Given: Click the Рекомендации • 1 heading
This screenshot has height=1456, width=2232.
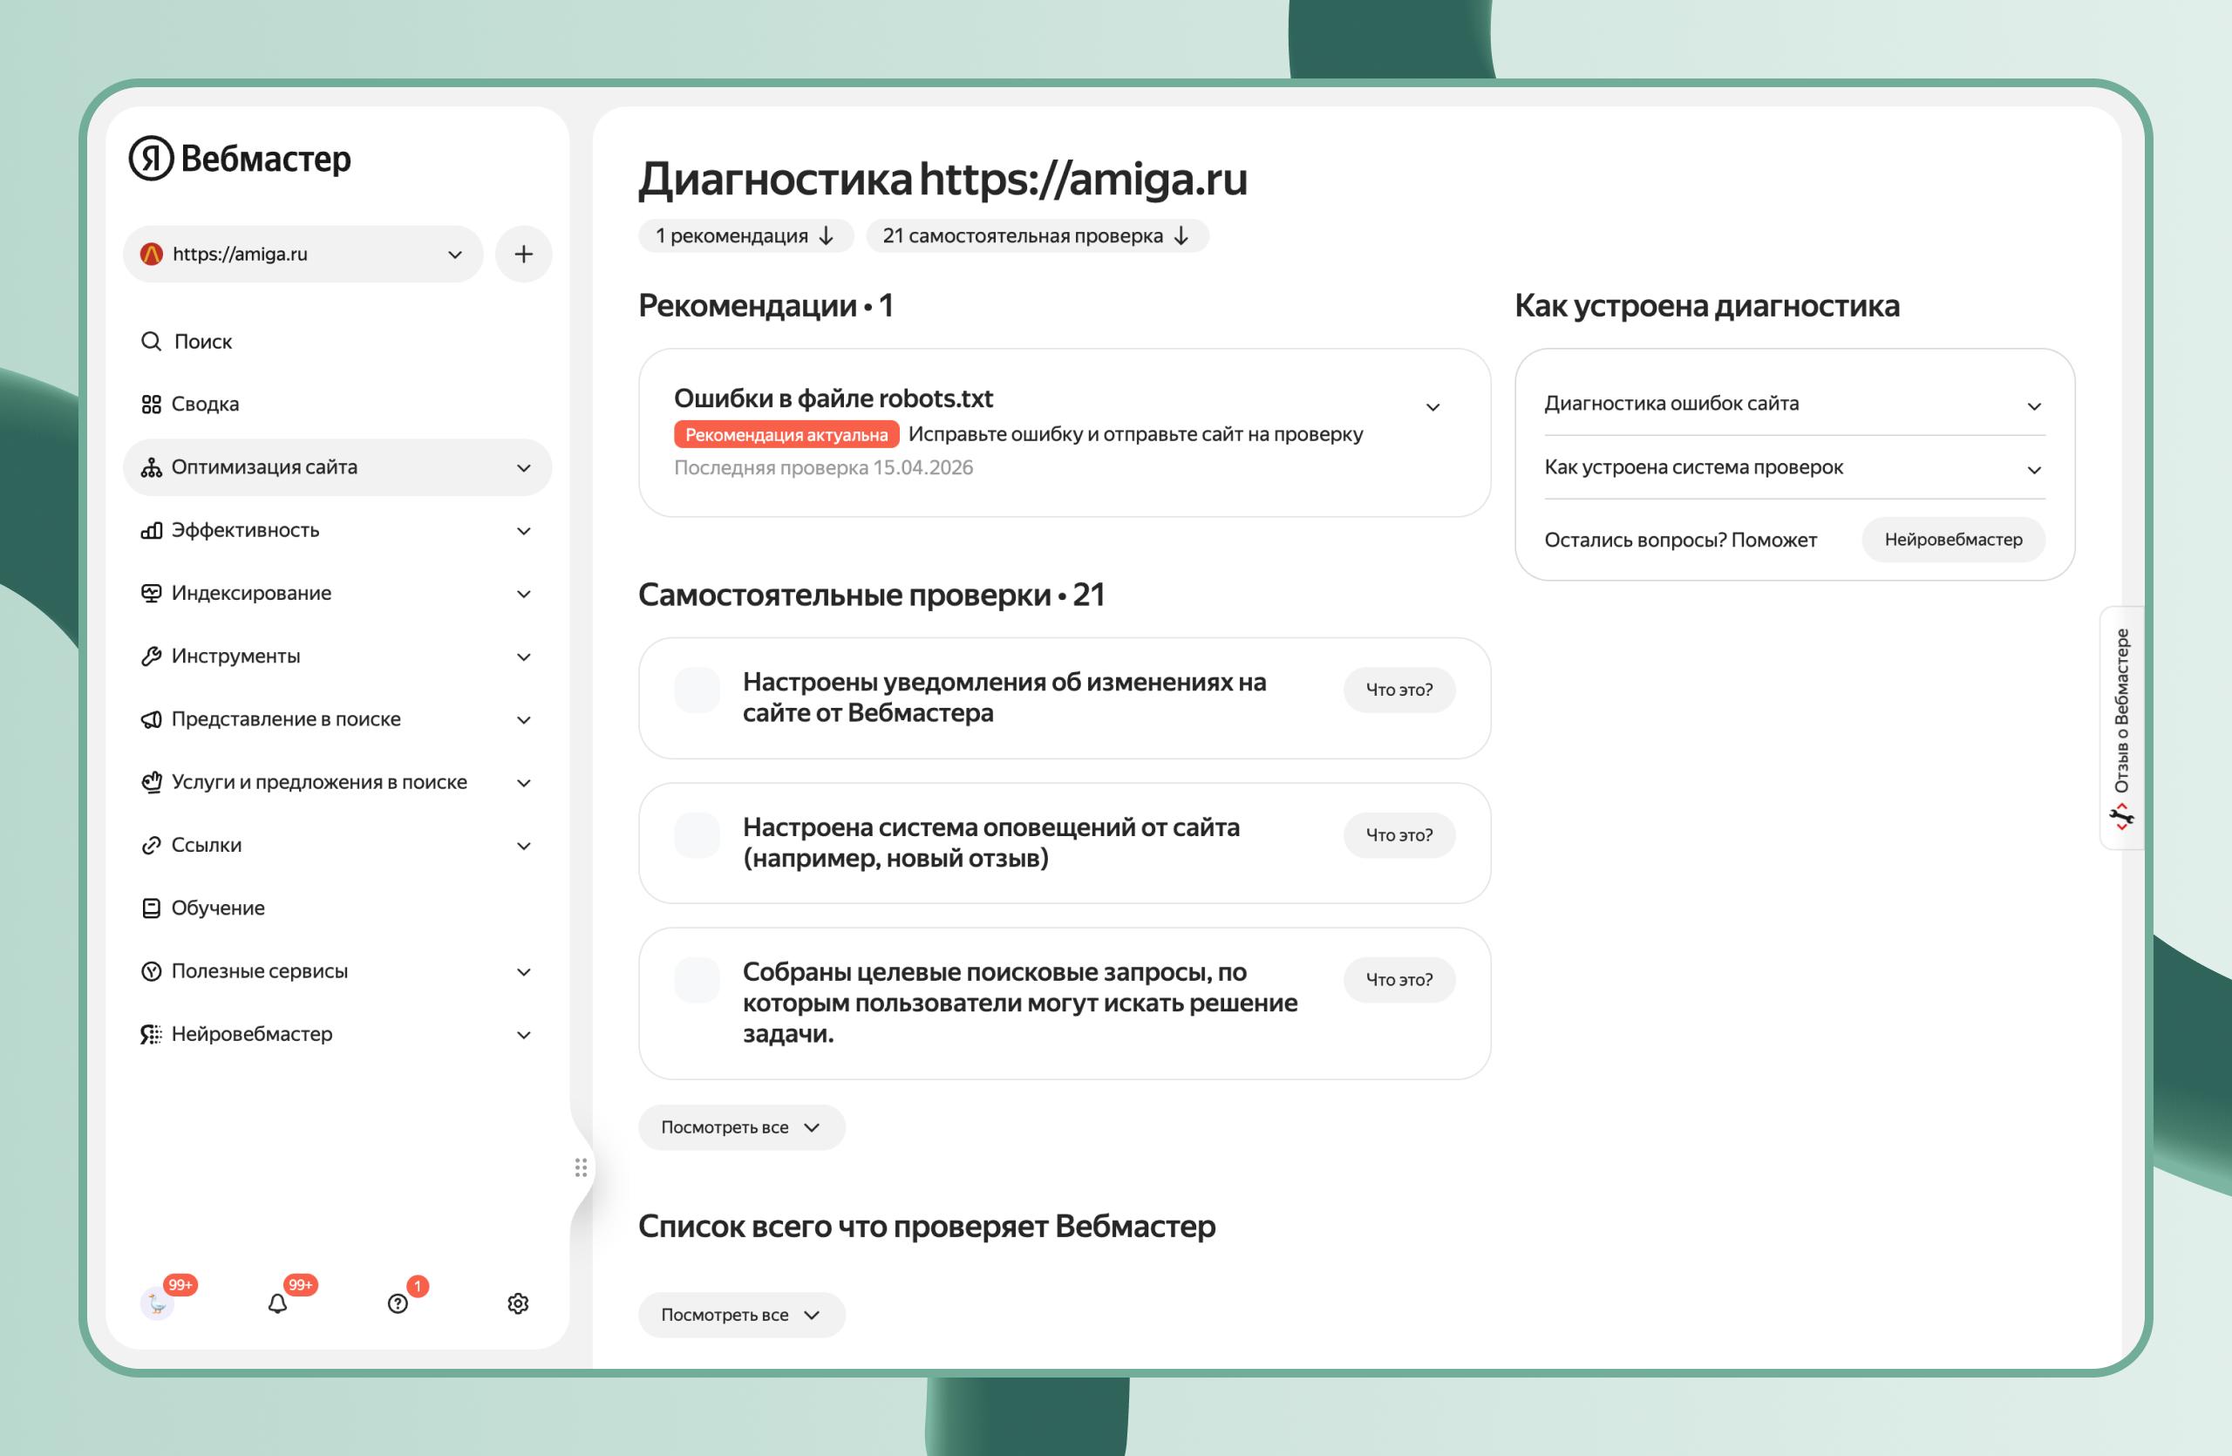Looking at the screenshot, I should click(x=766, y=306).
